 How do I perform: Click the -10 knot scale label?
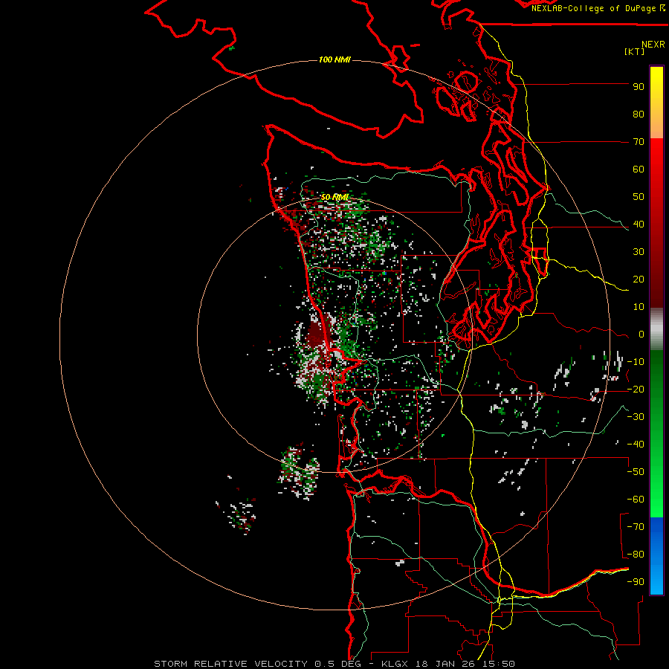(636, 362)
